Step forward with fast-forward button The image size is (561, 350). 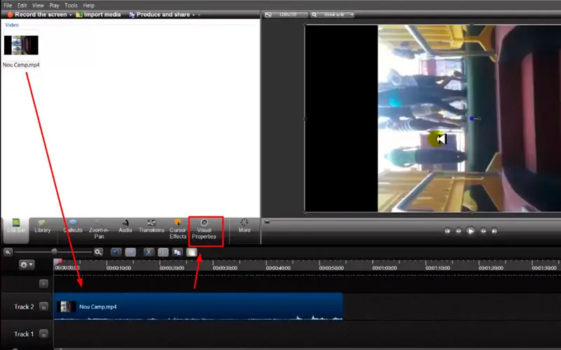(x=483, y=231)
